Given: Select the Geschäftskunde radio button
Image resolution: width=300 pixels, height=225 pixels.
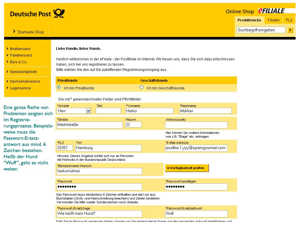Looking at the screenshot, I should pyautogui.click(x=142, y=87).
